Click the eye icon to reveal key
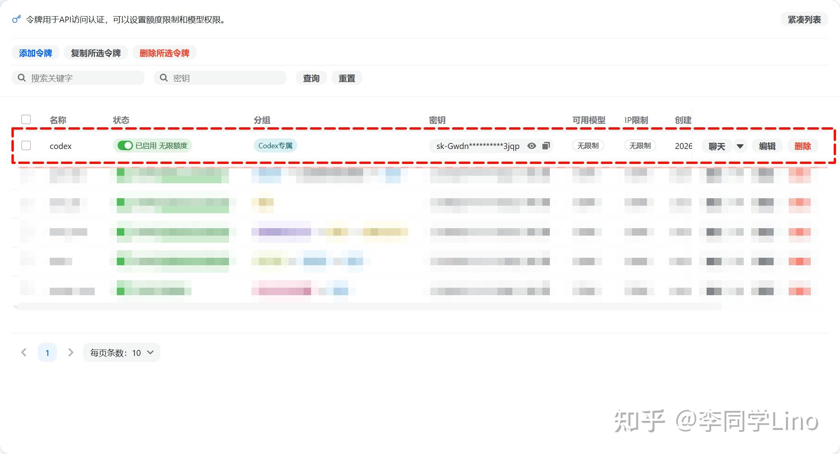 coord(532,146)
